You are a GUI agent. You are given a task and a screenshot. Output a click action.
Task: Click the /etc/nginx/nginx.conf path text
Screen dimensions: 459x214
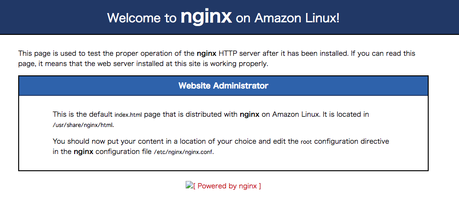tap(183, 153)
